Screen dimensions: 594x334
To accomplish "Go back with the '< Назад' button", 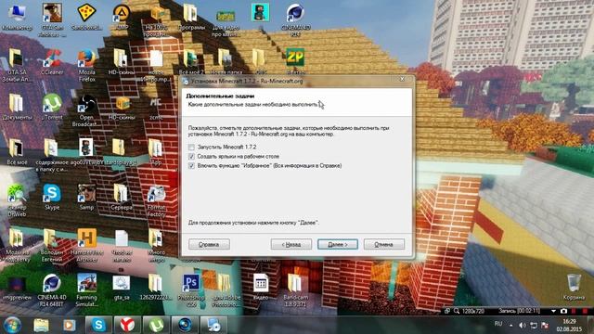I will click(291, 244).
